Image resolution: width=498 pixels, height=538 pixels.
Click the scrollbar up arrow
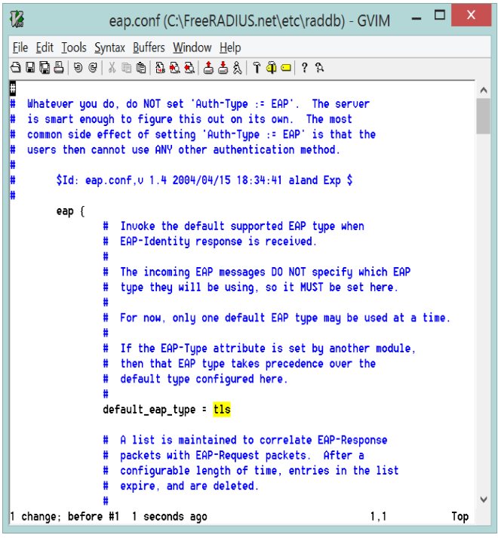(x=484, y=90)
